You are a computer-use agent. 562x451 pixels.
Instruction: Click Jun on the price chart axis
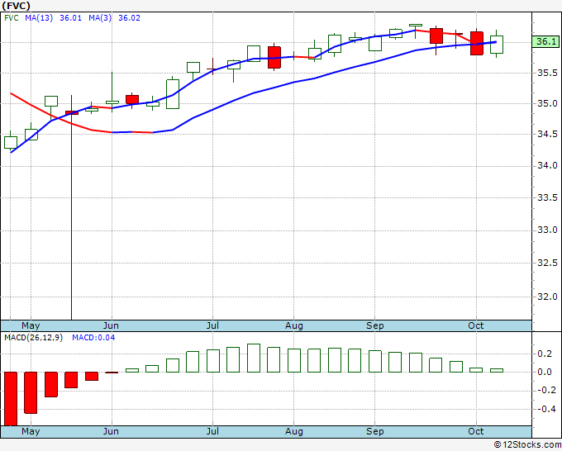tap(111, 325)
